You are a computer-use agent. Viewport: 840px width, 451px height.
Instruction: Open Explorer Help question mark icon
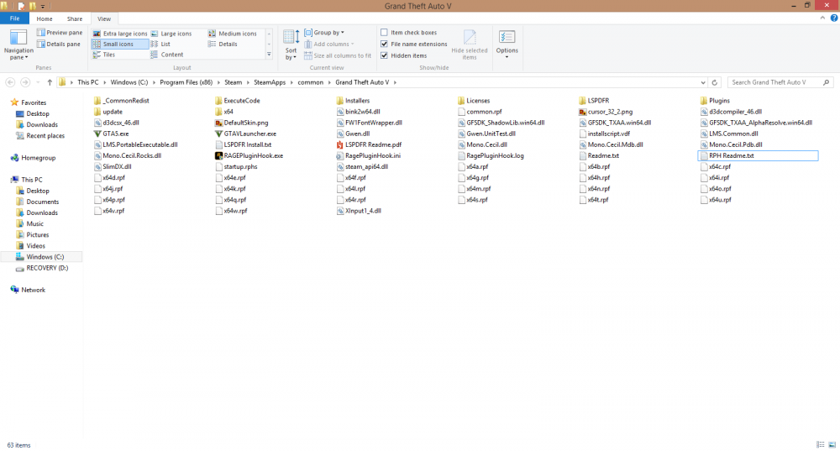pyautogui.click(x=834, y=18)
